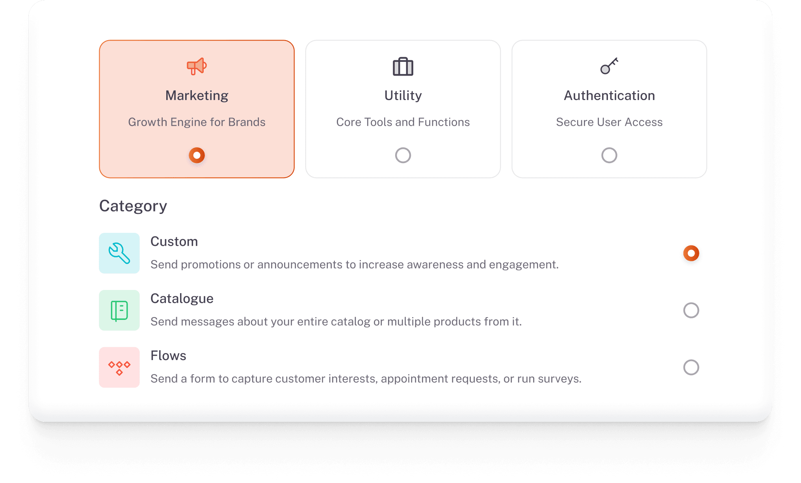This screenshot has width=801, height=483.
Task: Click the Catalogue book icon
Action: (119, 310)
